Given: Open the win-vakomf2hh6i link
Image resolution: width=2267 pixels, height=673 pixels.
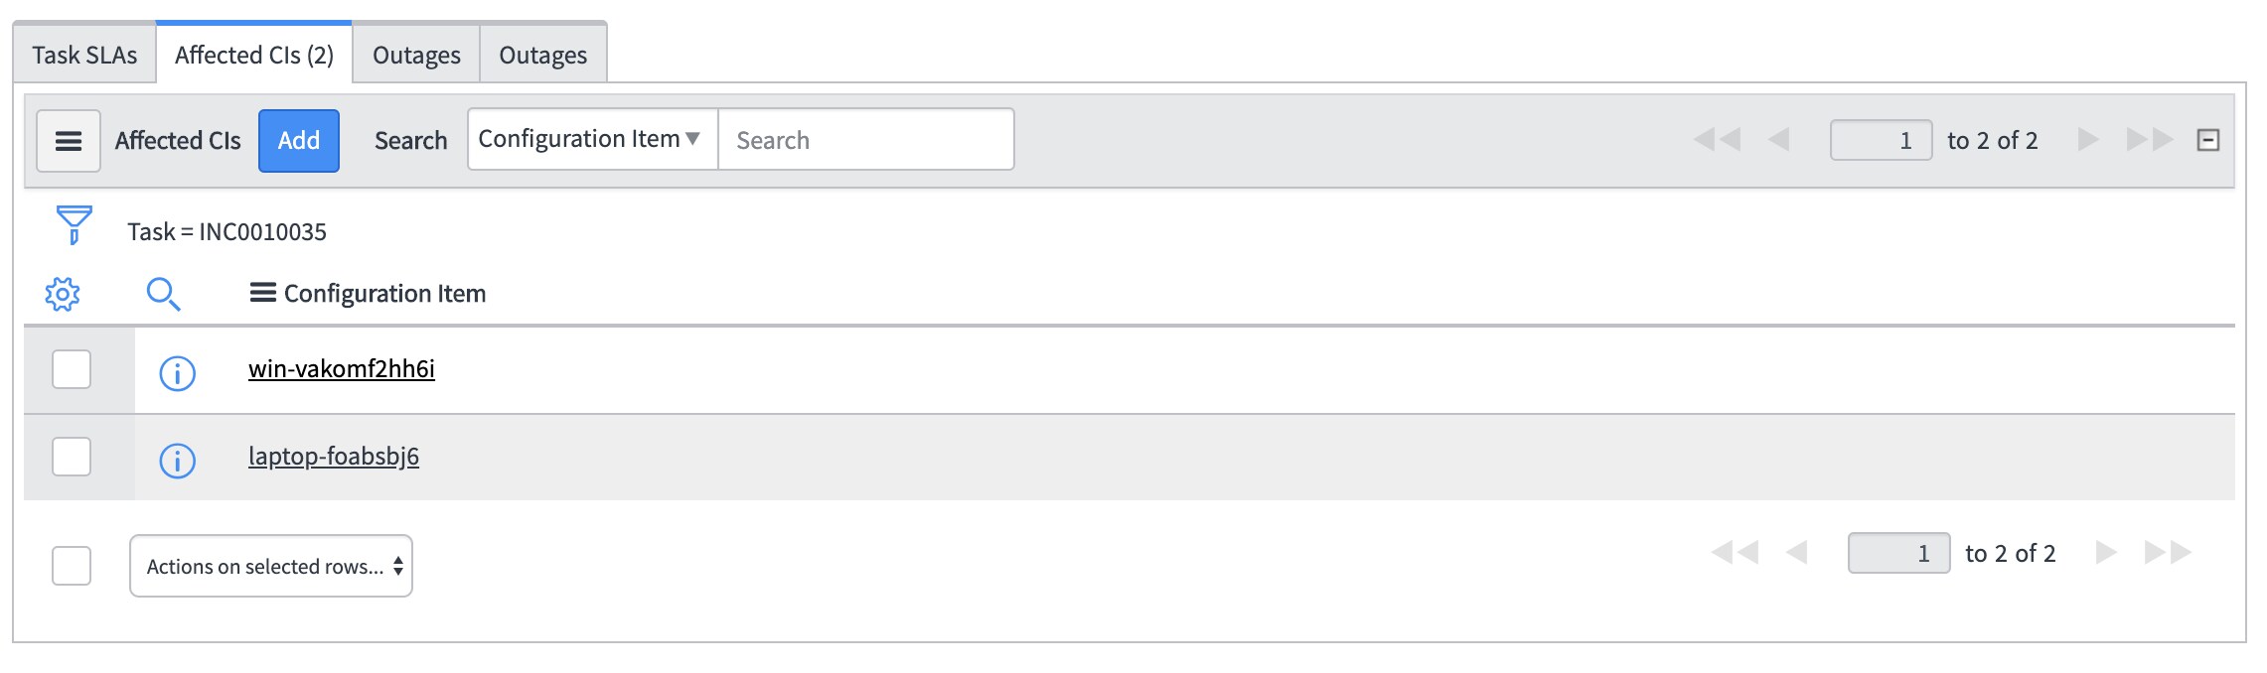Looking at the screenshot, I should tap(342, 369).
